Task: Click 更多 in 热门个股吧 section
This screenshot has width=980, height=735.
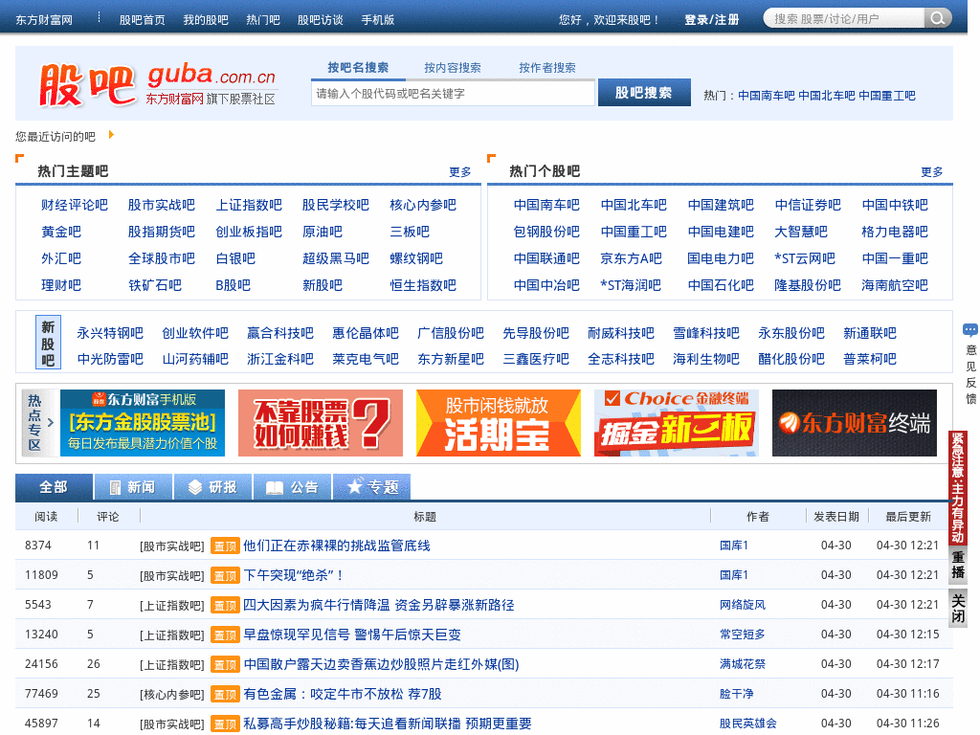Action: point(932,172)
